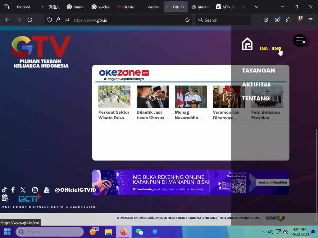Open the volume speaker tray icon
The height and width of the screenshot is (238, 318).
click(x=270, y=232)
